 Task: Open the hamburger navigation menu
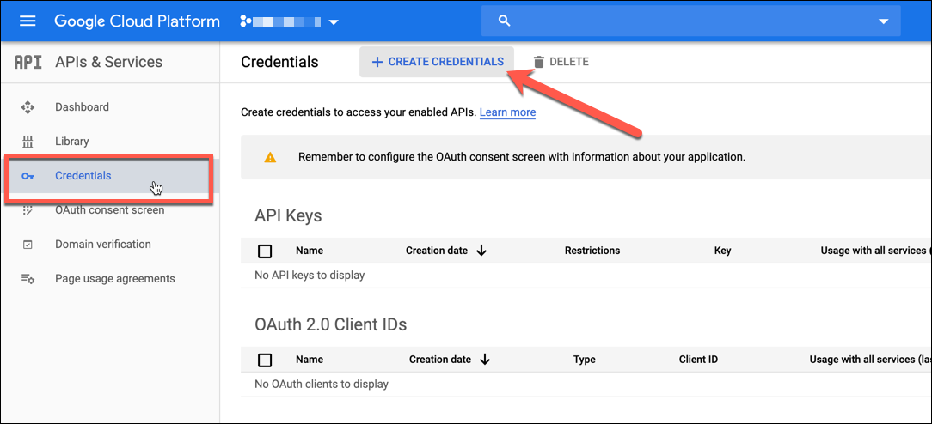pos(28,21)
